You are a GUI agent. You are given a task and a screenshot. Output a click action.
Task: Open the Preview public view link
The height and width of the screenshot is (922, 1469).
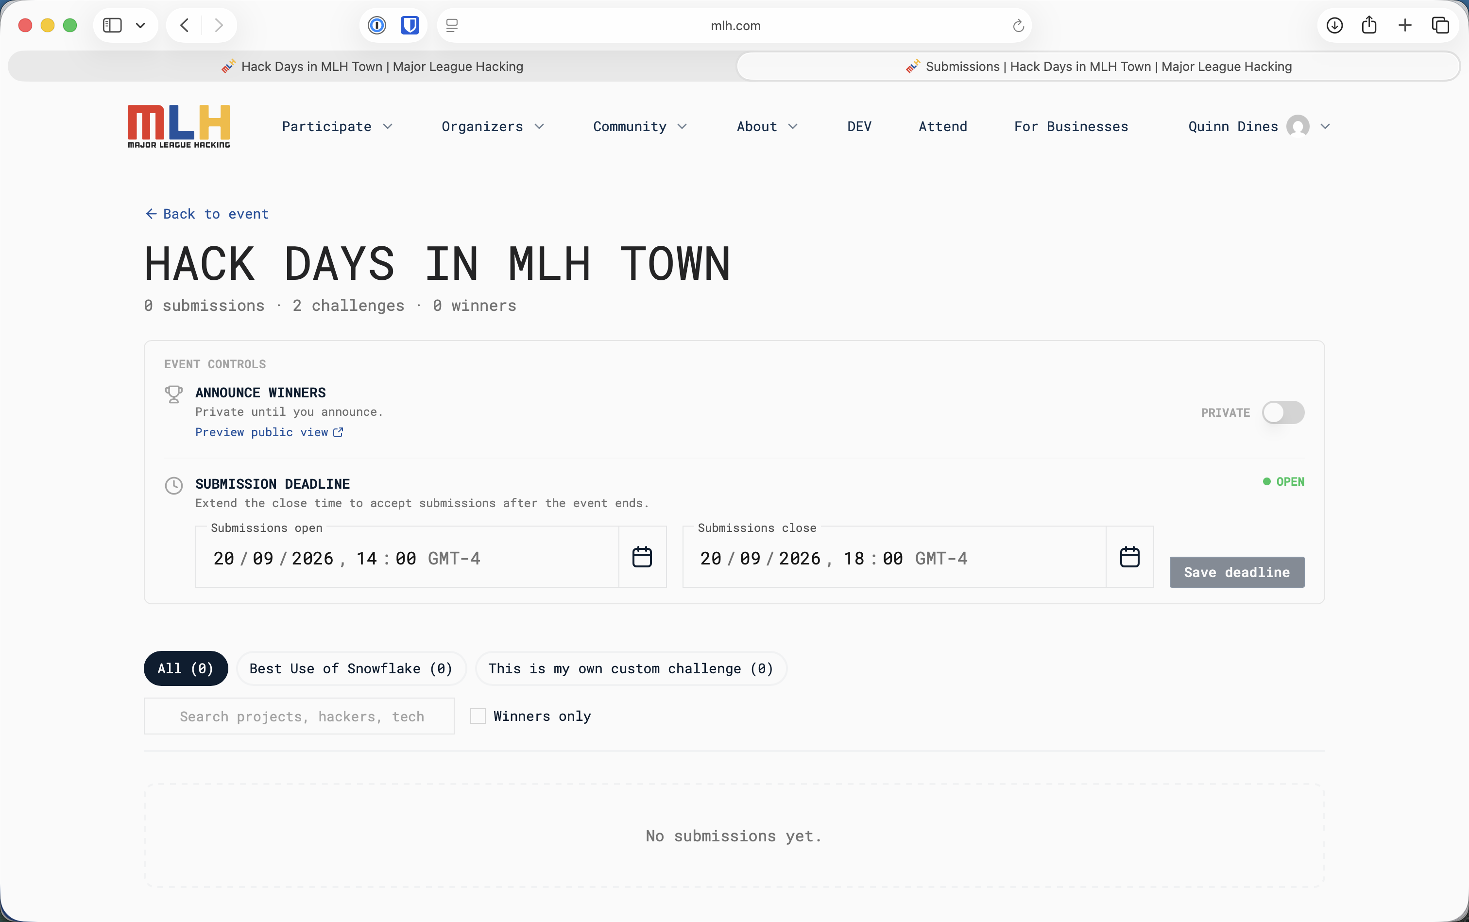pyautogui.click(x=270, y=432)
